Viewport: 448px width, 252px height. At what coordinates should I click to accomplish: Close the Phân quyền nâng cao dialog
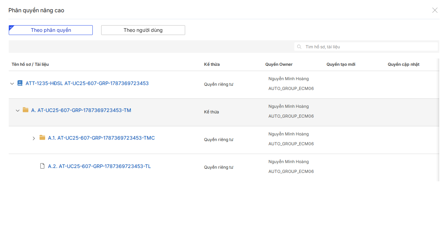pyautogui.click(x=435, y=10)
